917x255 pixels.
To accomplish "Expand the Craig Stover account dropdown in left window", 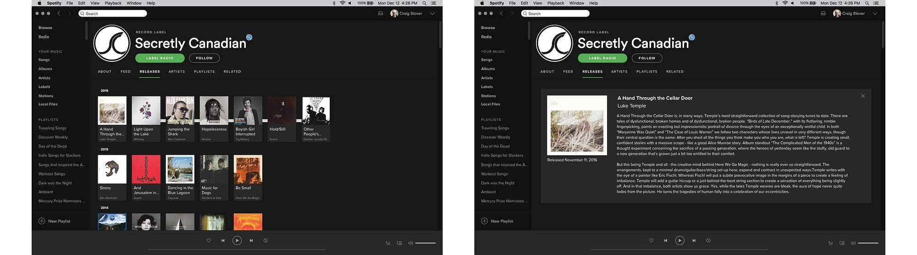I will tap(432, 13).
